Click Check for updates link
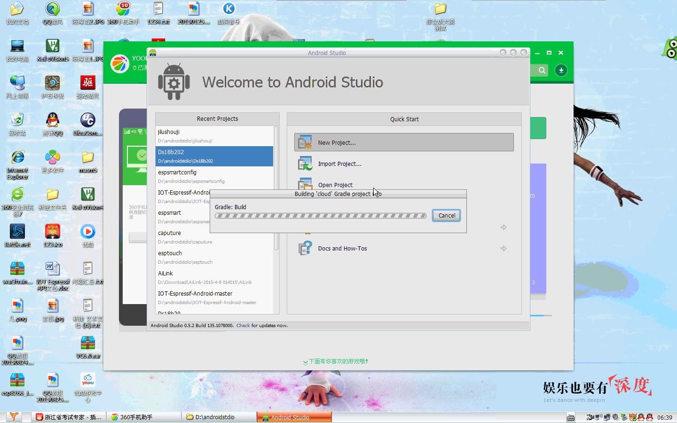This screenshot has height=423, width=677. pyautogui.click(x=243, y=325)
